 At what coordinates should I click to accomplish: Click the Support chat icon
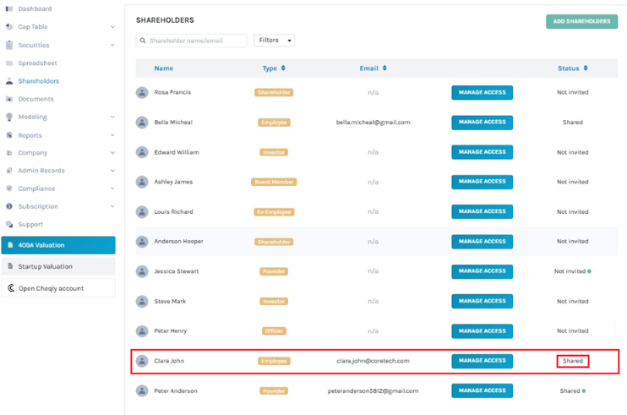(9, 224)
